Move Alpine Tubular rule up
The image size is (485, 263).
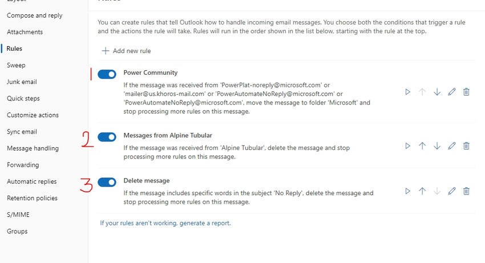[422, 146]
